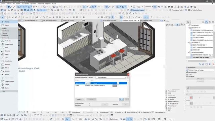Select COCINA D2 DEP 02 in navigator
This screenshot has height=121, width=215.
click(199, 38)
